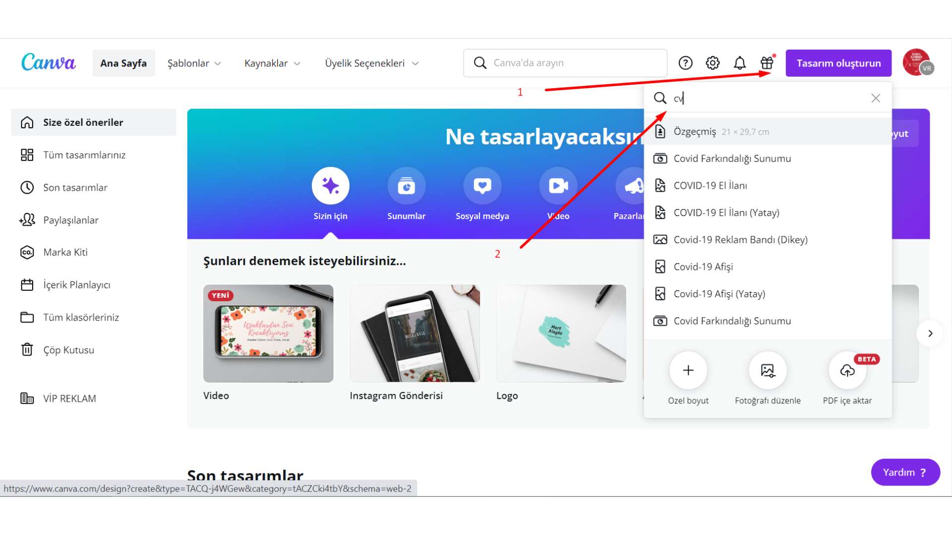
Task: Open Çöp Kutusu in sidebar
Action: 94,350
